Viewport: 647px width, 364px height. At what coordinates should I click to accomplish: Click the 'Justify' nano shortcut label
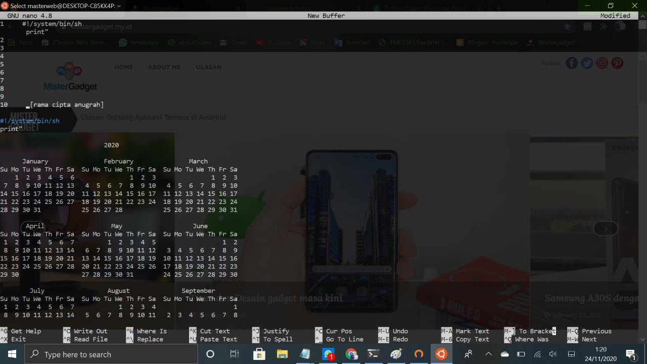(x=276, y=331)
